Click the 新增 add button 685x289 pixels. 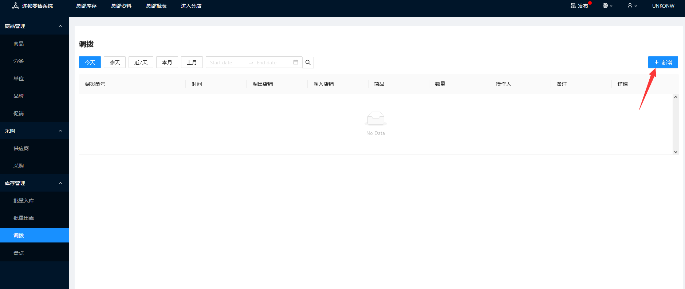click(663, 62)
